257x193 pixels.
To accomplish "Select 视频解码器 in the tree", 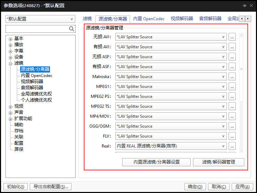I will click(32, 81).
